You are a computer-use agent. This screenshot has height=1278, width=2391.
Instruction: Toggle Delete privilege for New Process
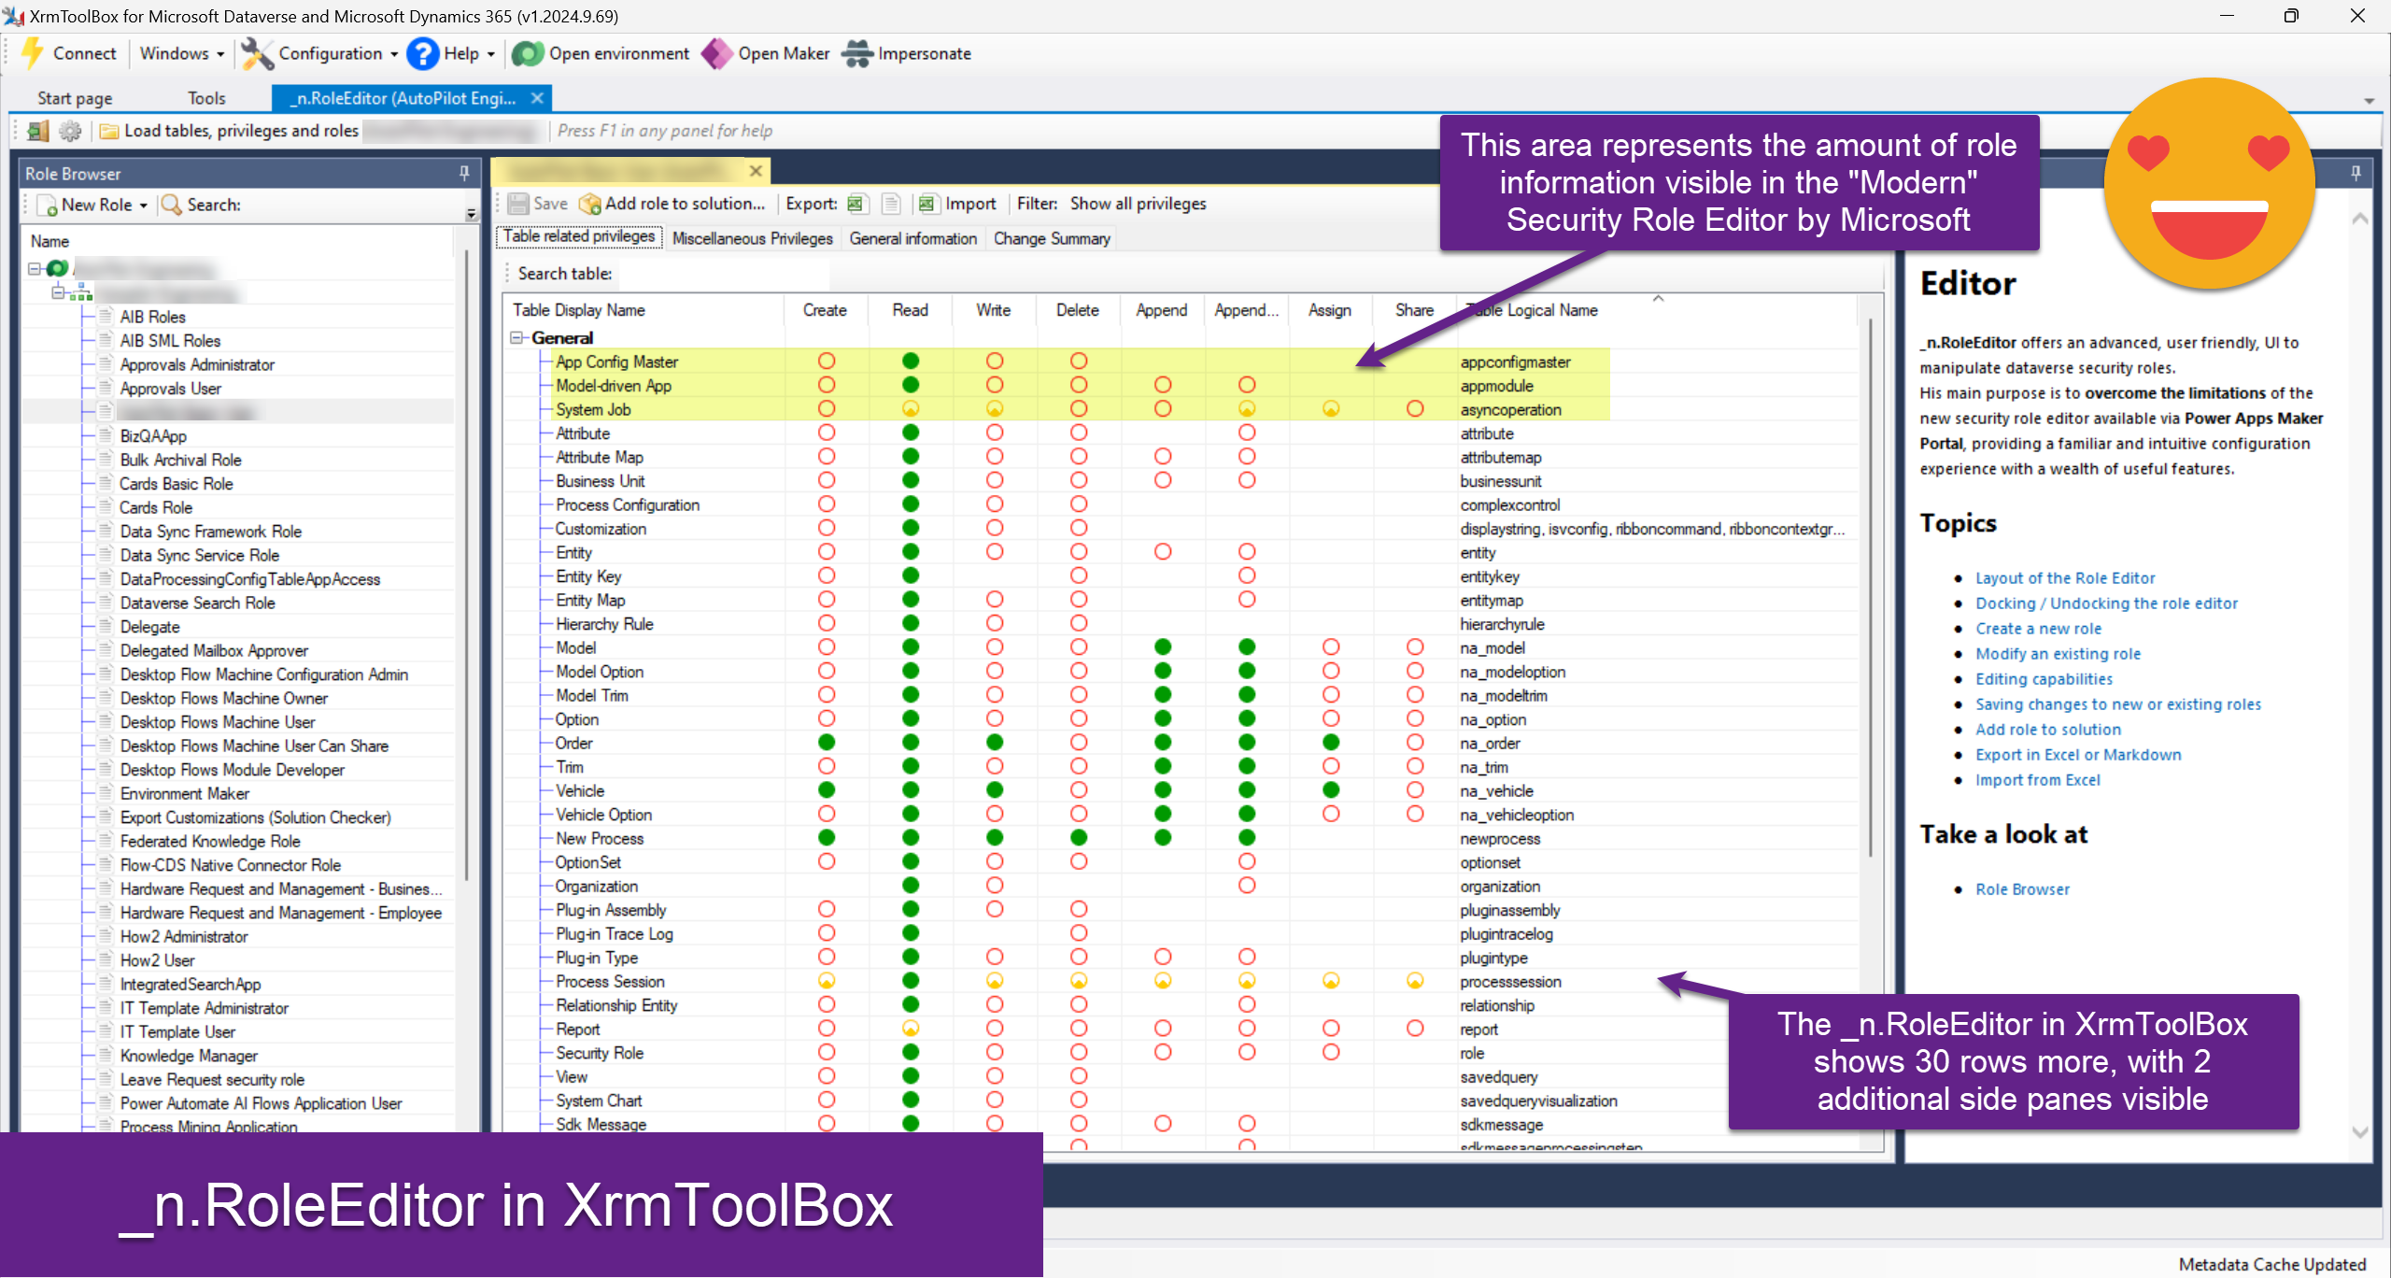coord(1079,838)
